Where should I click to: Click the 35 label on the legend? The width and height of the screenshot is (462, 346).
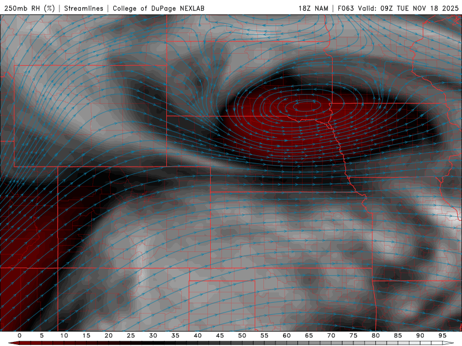click(176, 336)
